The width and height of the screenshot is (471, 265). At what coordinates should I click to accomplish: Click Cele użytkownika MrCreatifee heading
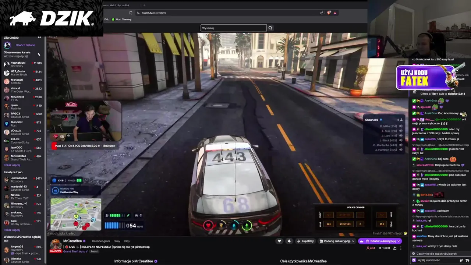(x=304, y=261)
